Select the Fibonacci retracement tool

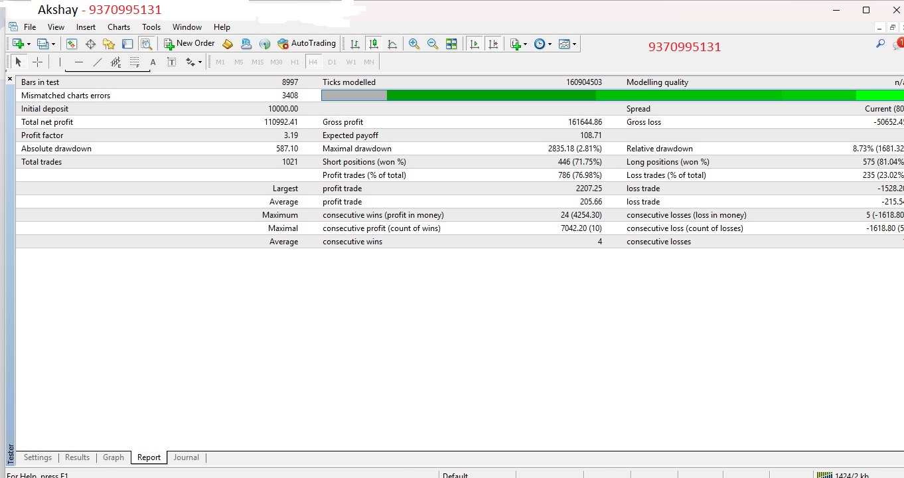pyautogui.click(x=135, y=62)
